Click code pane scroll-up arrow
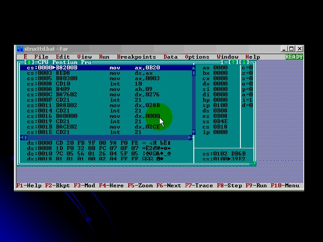This screenshot has height=242, width=323. coord(194,68)
